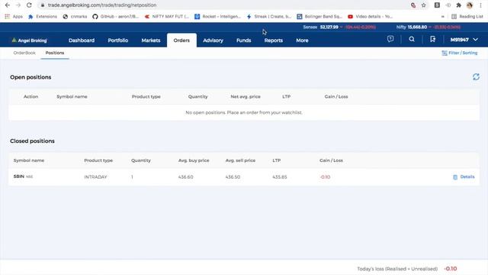Expand the M91947 account dropdown

[x=464, y=40]
